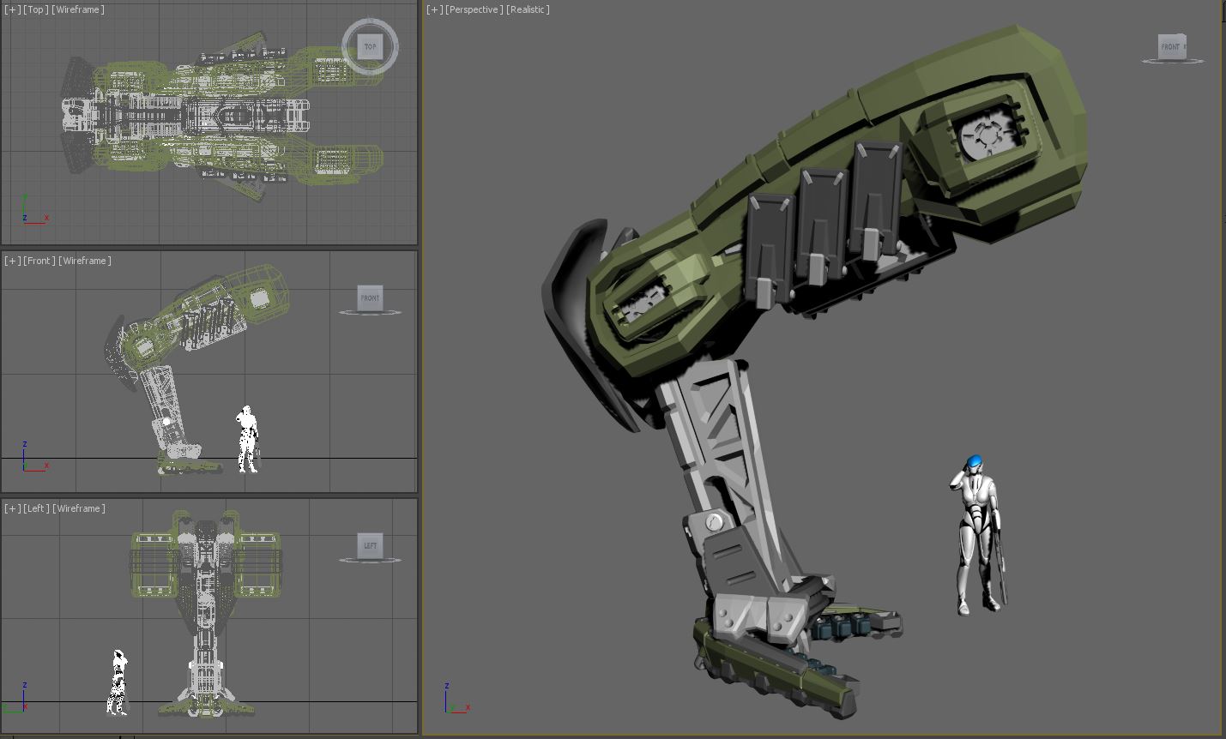Select the human figure in the Front viewport
The height and width of the screenshot is (739, 1226).
point(247,437)
